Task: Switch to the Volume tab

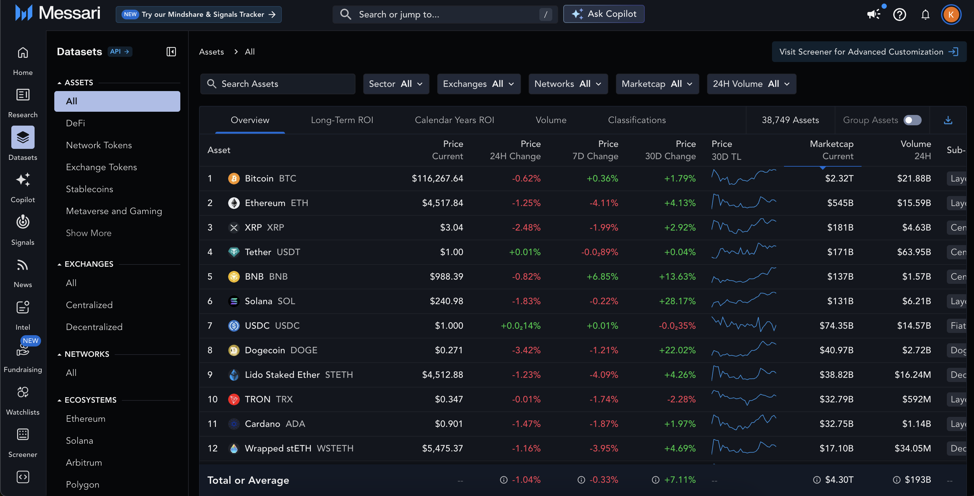Action: click(551, 120)
